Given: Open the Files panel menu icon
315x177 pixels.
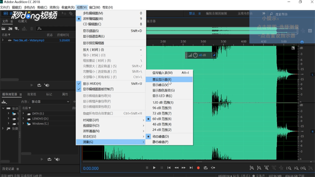Looking at the screenshot, I should pos(12,21).
